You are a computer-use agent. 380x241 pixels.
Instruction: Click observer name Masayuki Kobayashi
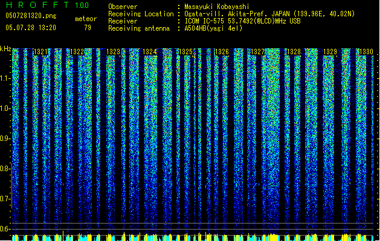click(x=217, y=7)
